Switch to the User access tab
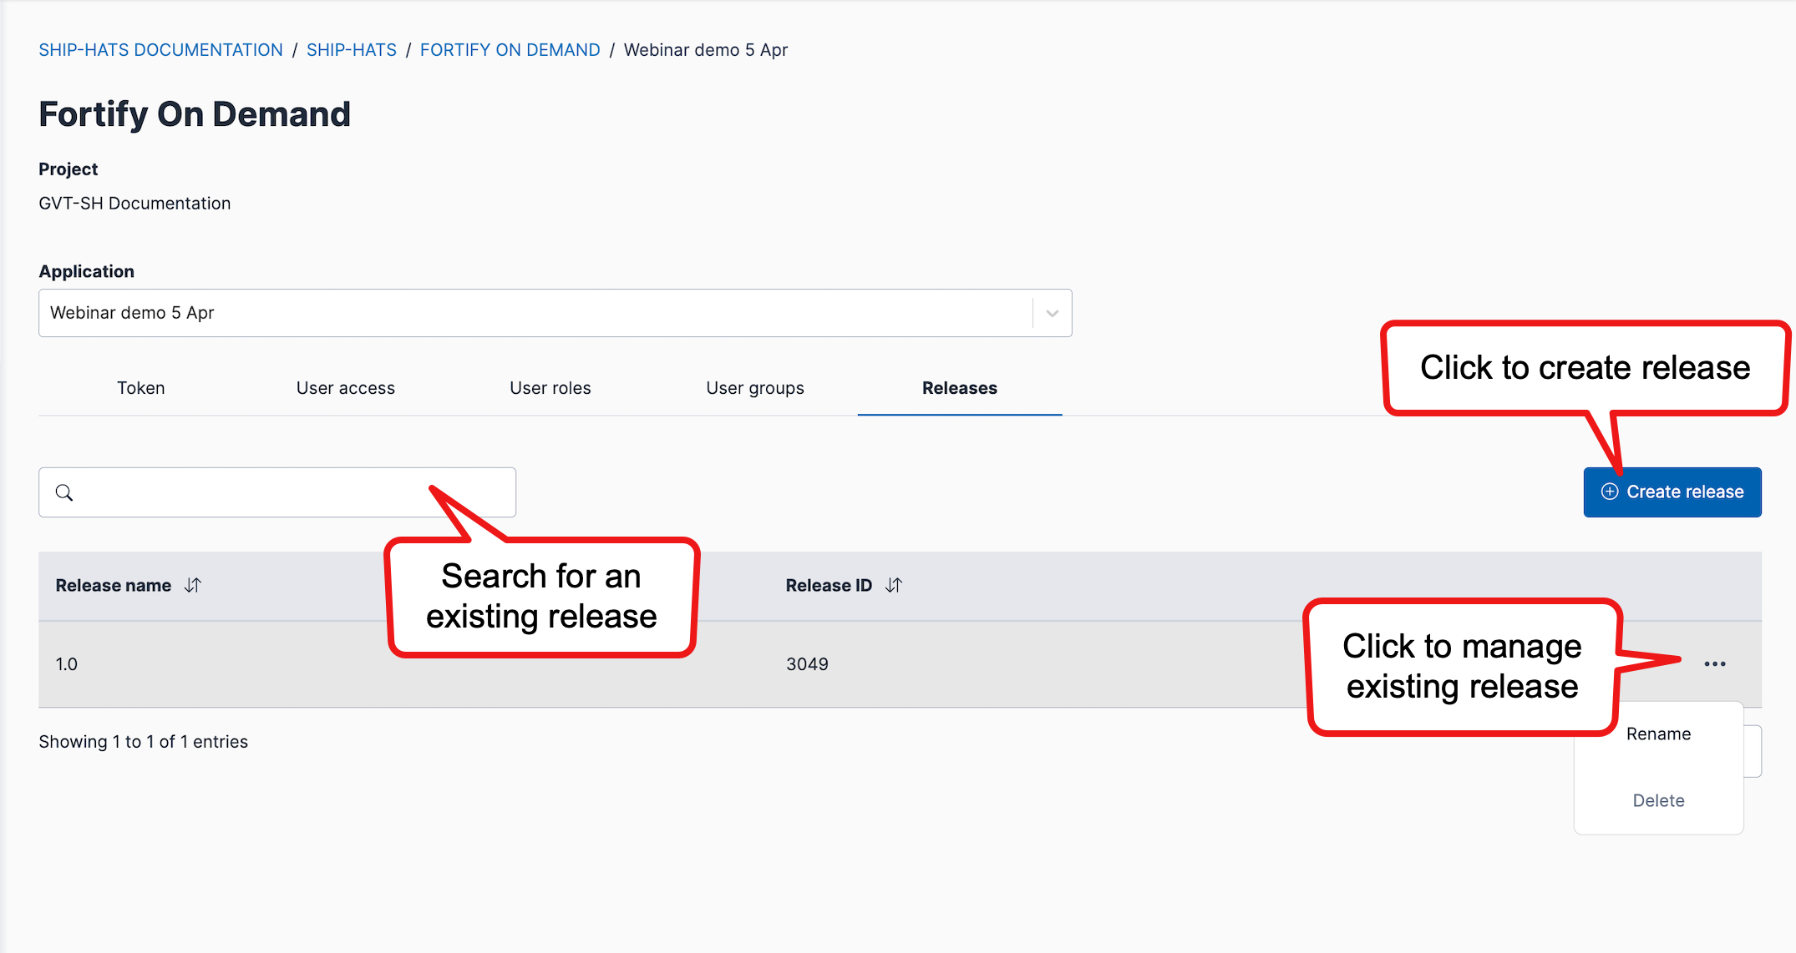This screenshot has width=1796, height=953. click(346, 388)
